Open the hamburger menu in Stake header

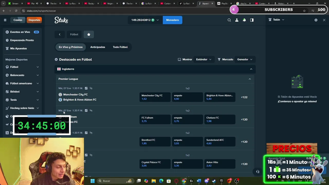coord(5,20)
